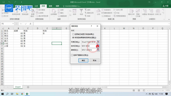Confirm with the OK (确定) button
The width and height of the screenshot is (171, 96).
(83, 61)
